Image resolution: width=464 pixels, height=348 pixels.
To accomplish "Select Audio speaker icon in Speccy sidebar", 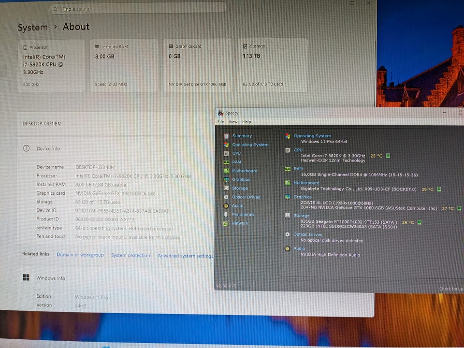I will (226, 206).
